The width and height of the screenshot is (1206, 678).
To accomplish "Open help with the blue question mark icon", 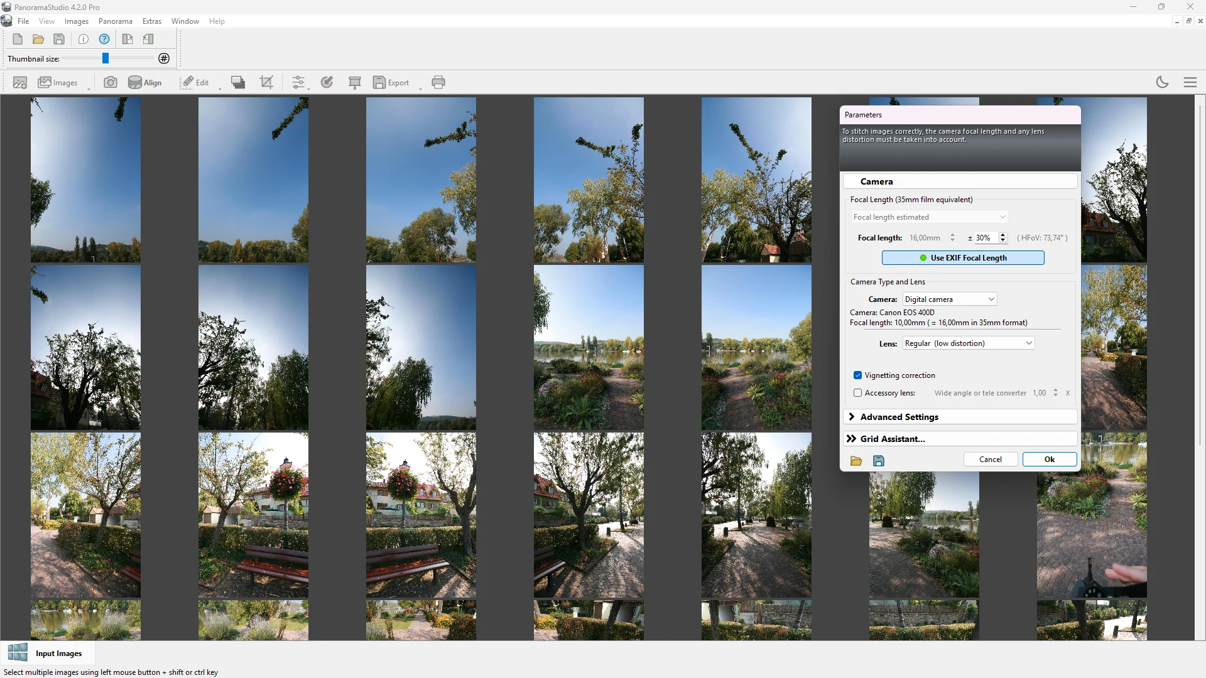I will 104,39.
